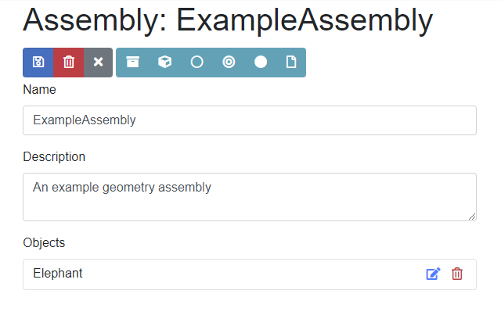Viewport: 501px width, 326px height.
Task: Cancel editing with the gray X button
Action: [98, 63]
